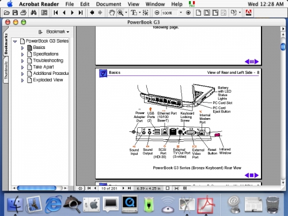Go to first page via top toolbar
This screenshot has height=216, width=288.
(56, 13)
